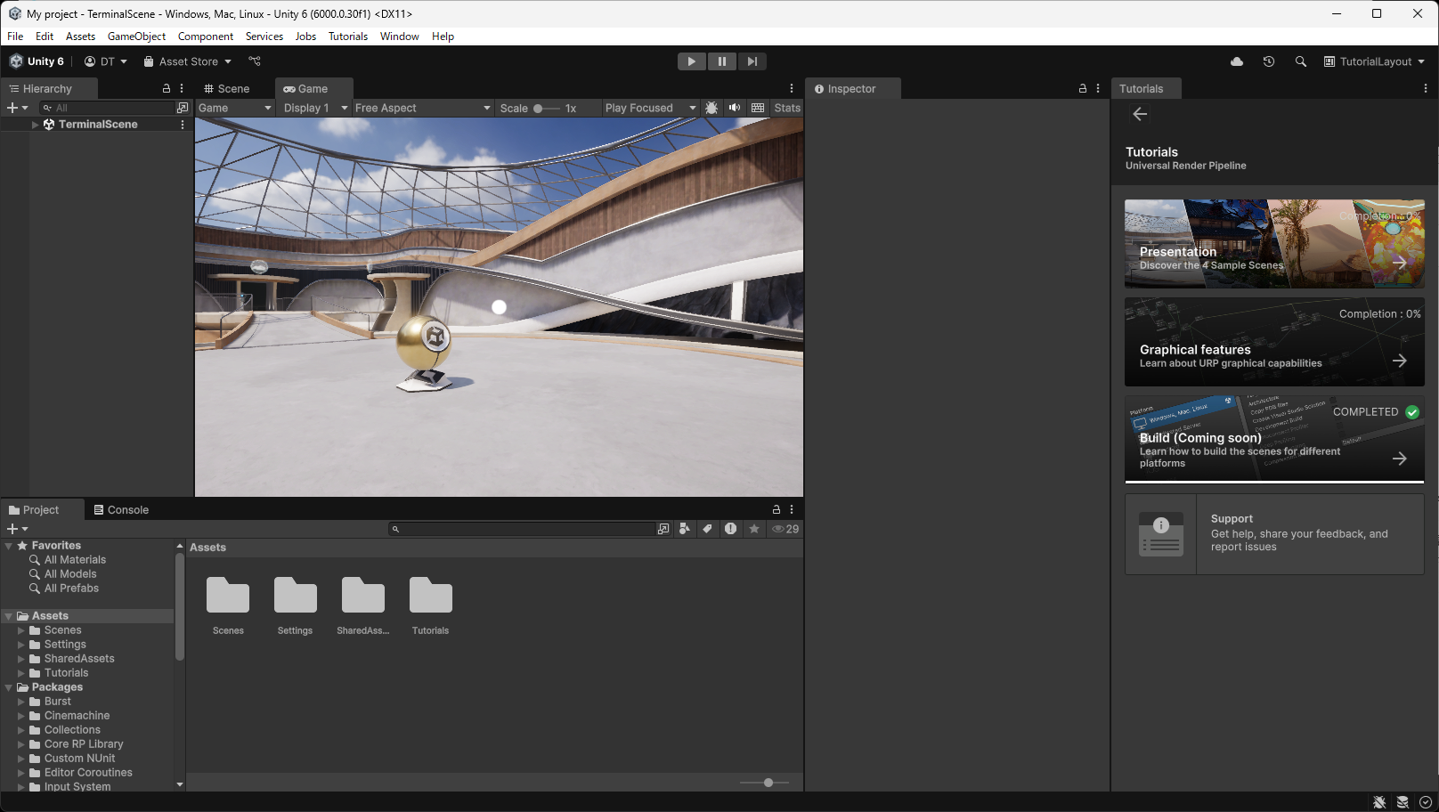Open the Unity 6 logo button

(x=37, y=61)
